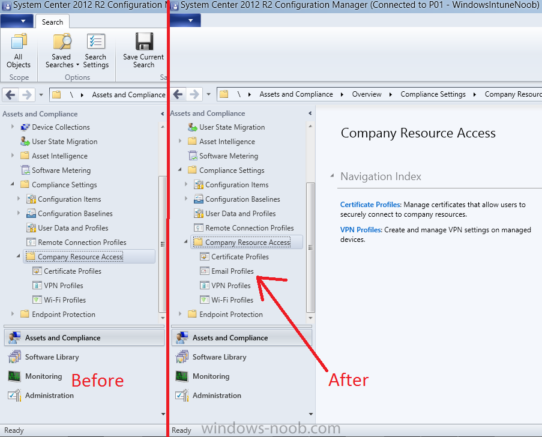Image resolution: width=542 pixels, height=437 pixels.
Task: Go forward using left window's forward arrow
Action: pos(27,94)
